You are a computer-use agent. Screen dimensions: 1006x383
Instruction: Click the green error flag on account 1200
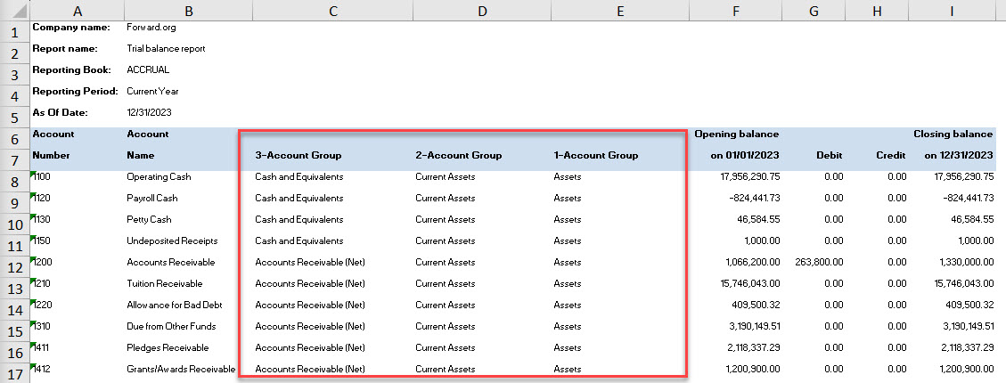pyautogui.click(x=33, y=257)
